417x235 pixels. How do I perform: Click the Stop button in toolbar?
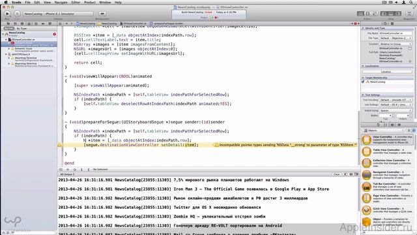(17, 14)
